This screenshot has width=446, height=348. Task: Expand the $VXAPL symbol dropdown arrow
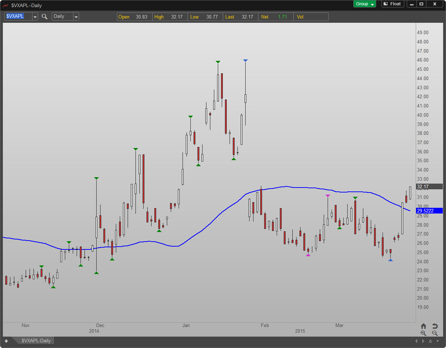point(35,17)
